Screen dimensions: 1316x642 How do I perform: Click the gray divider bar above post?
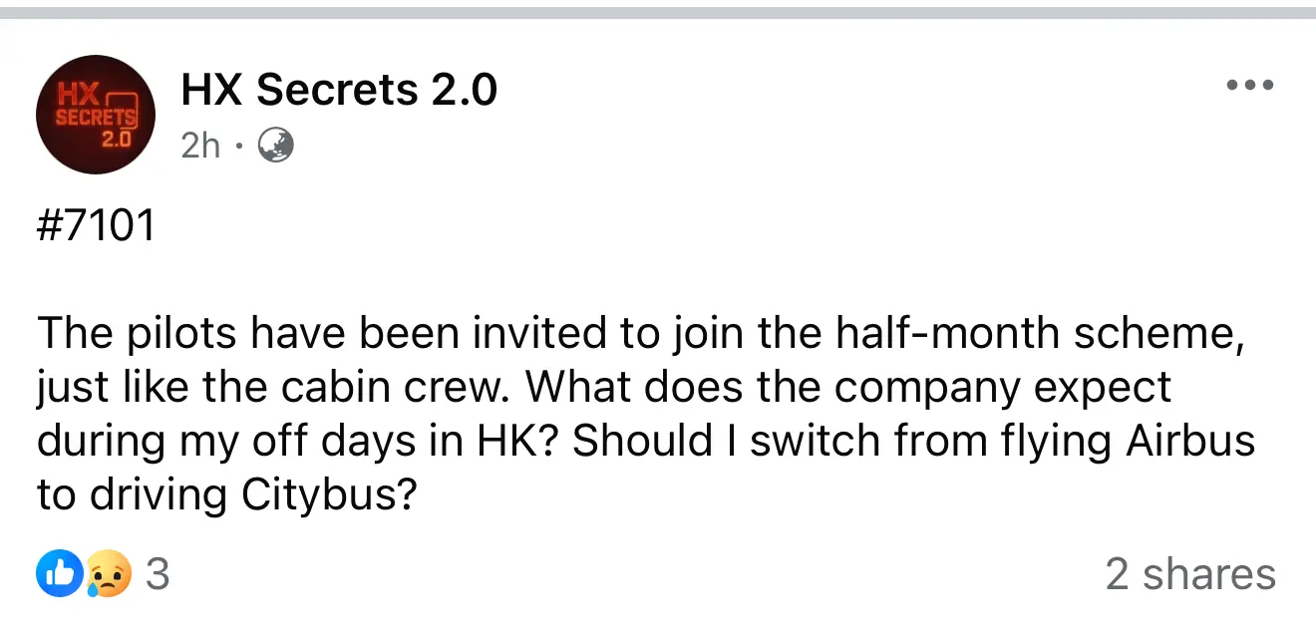coord(658,13)
